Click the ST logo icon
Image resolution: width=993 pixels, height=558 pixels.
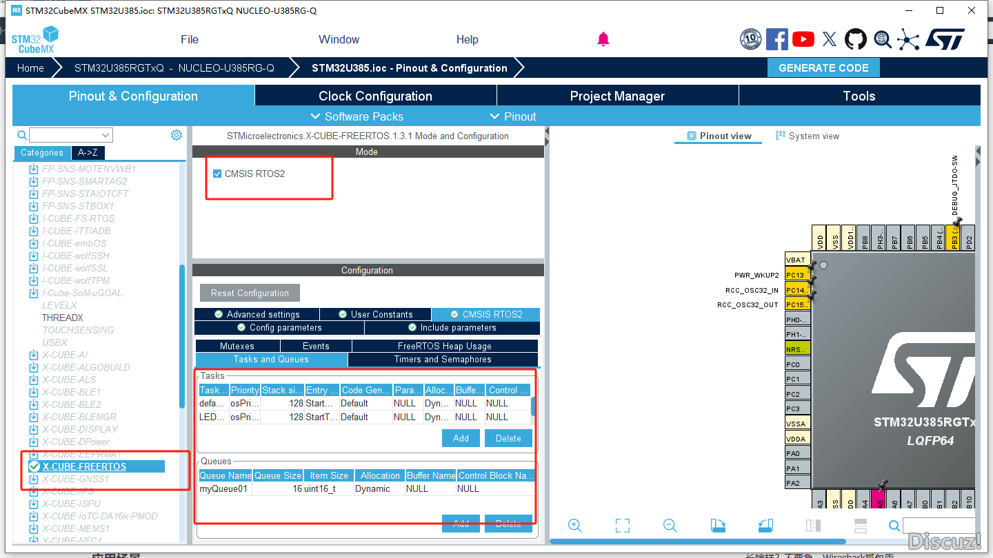pyautogui.click(x=945, y=39)
